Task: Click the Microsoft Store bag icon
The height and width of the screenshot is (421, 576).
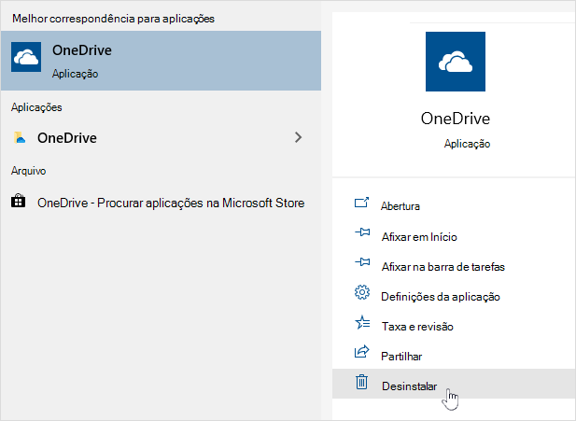Action: [18, 202]
